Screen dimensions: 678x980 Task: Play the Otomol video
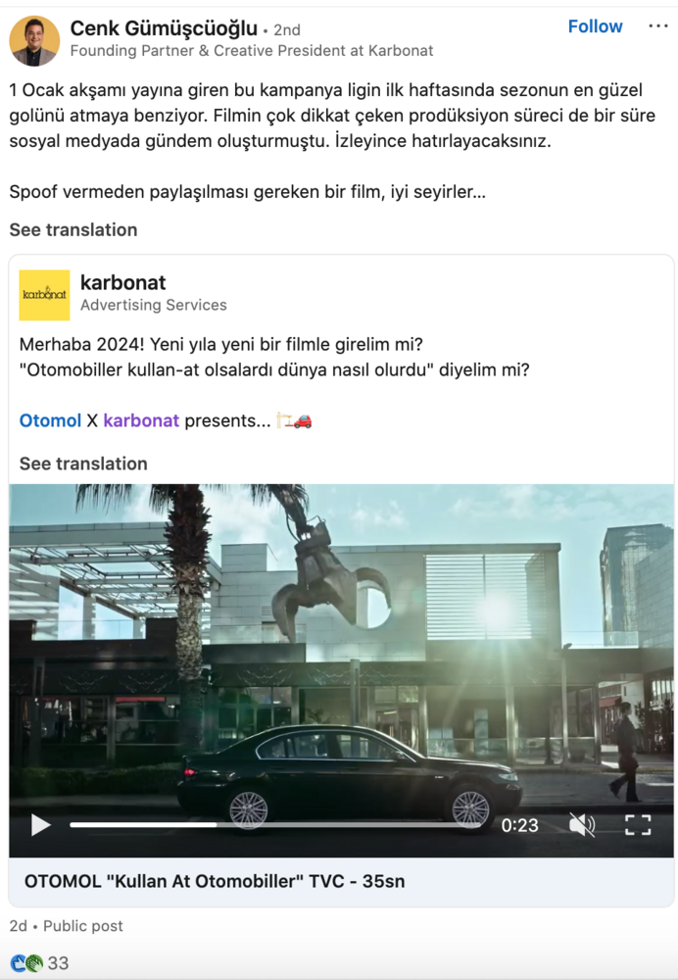(x=40, y=825)
